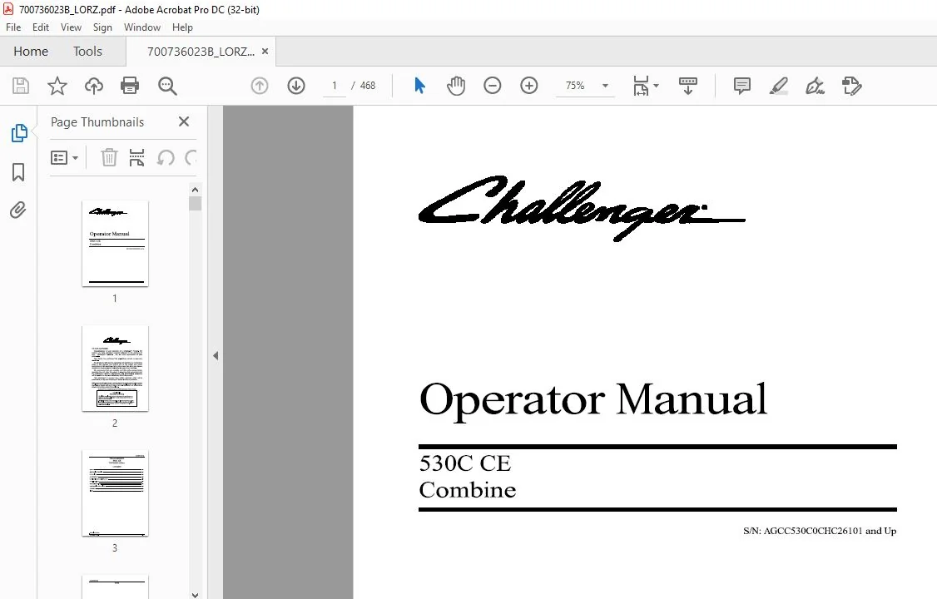The image size is (937, 599).
Task: Go to next page arrow
Action: pos(296,86)
